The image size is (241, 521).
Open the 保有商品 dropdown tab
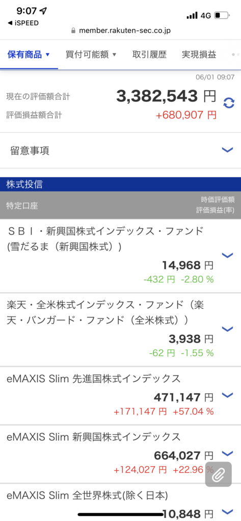pos(29,54)
